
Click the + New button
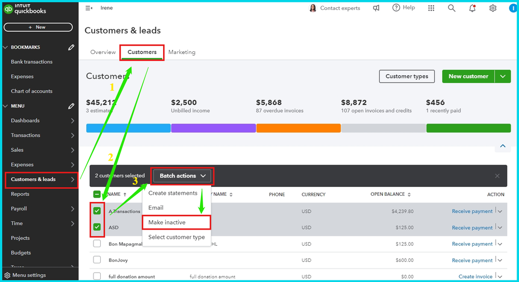click(38, 27)
